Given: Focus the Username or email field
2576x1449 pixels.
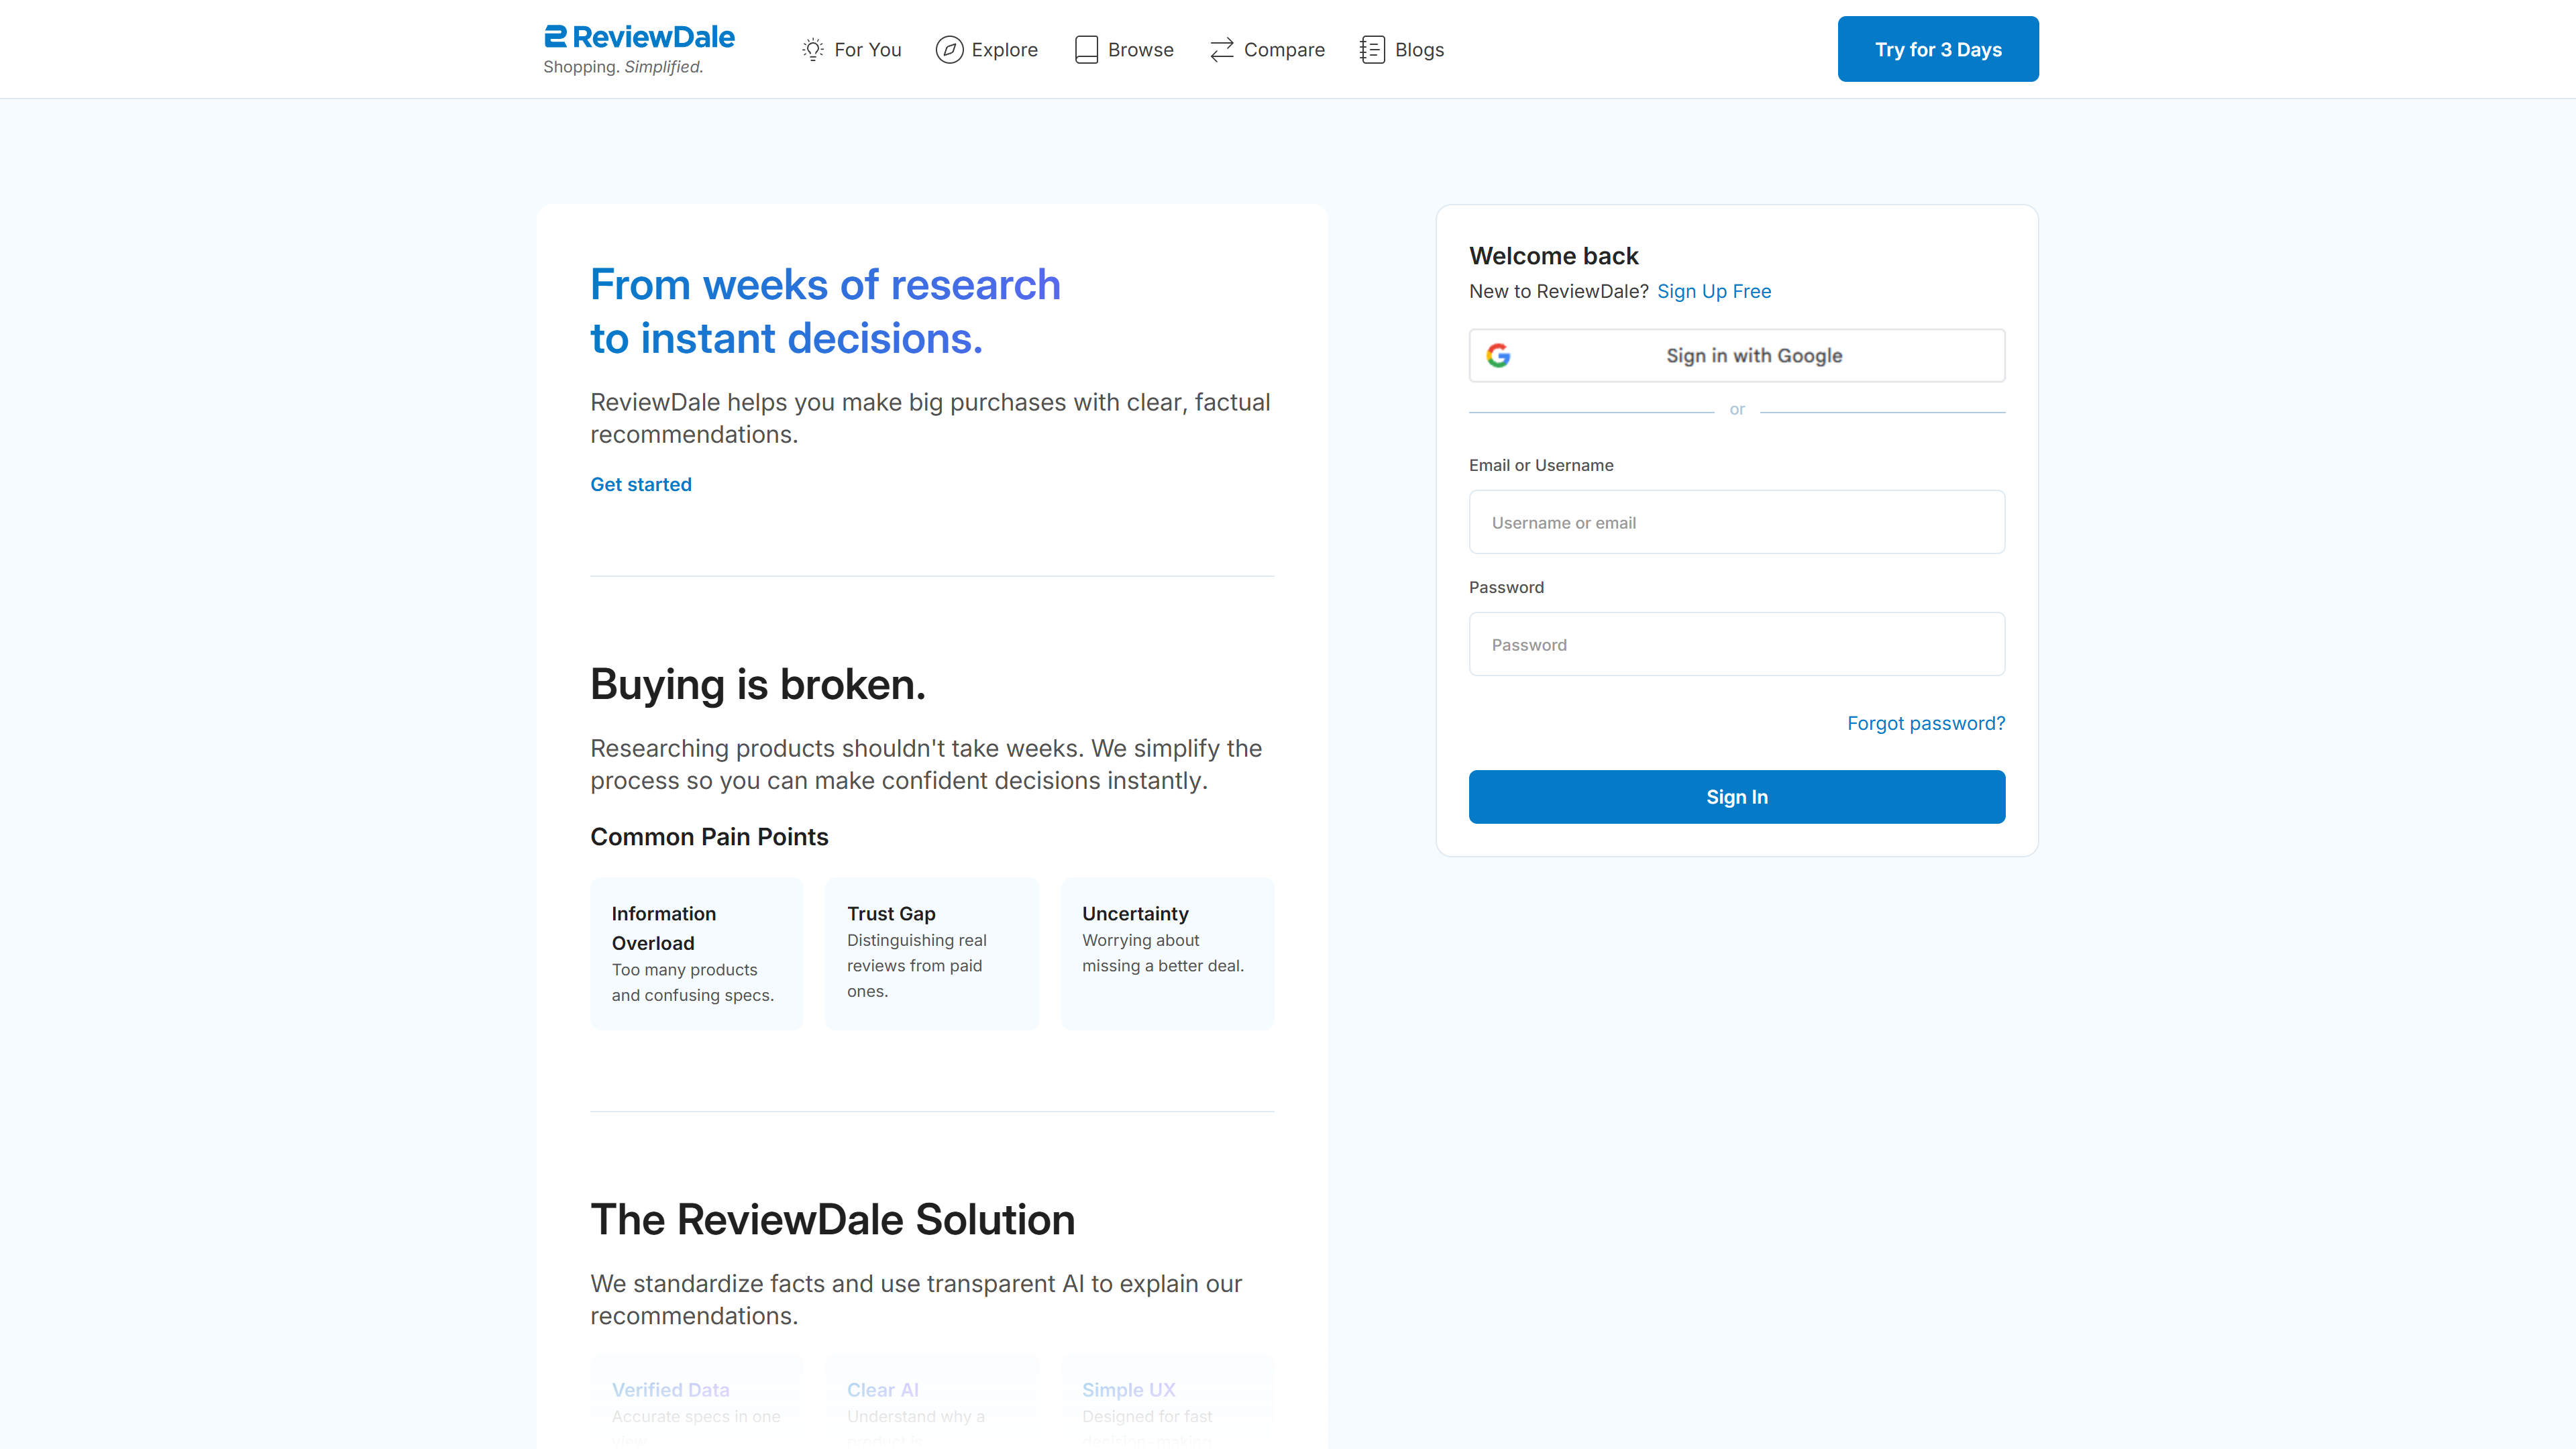Looking at the screenshot, I should click(1736, 522).
